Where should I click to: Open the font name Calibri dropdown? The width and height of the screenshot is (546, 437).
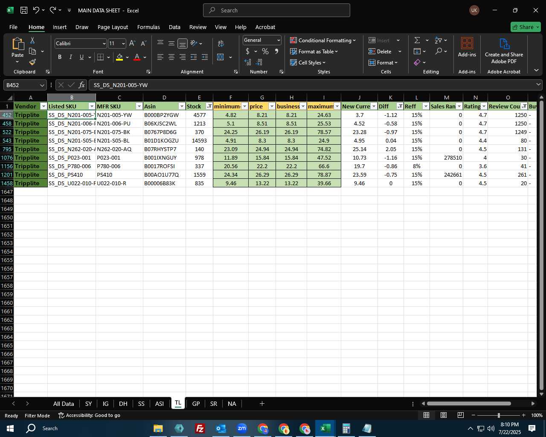(x=104, y=44)
